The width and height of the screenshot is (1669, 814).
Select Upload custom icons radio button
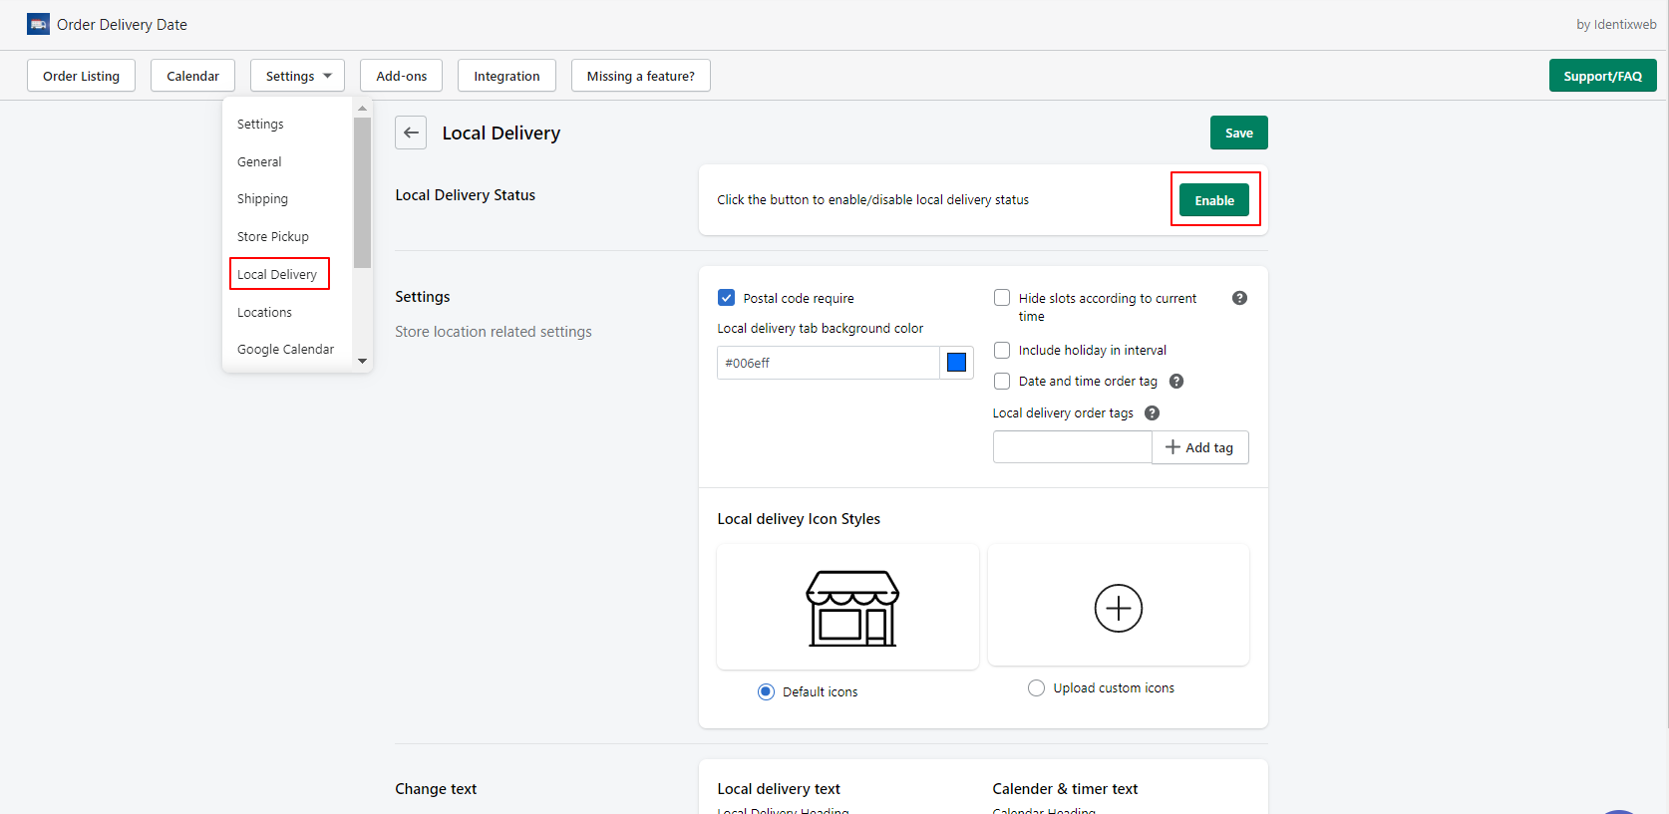[1036, 687]
